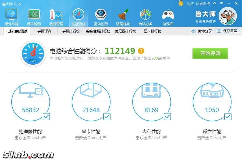Click the memory score circle 8169
The width and height of the screenshot is (242, 161).
point(152,102)
